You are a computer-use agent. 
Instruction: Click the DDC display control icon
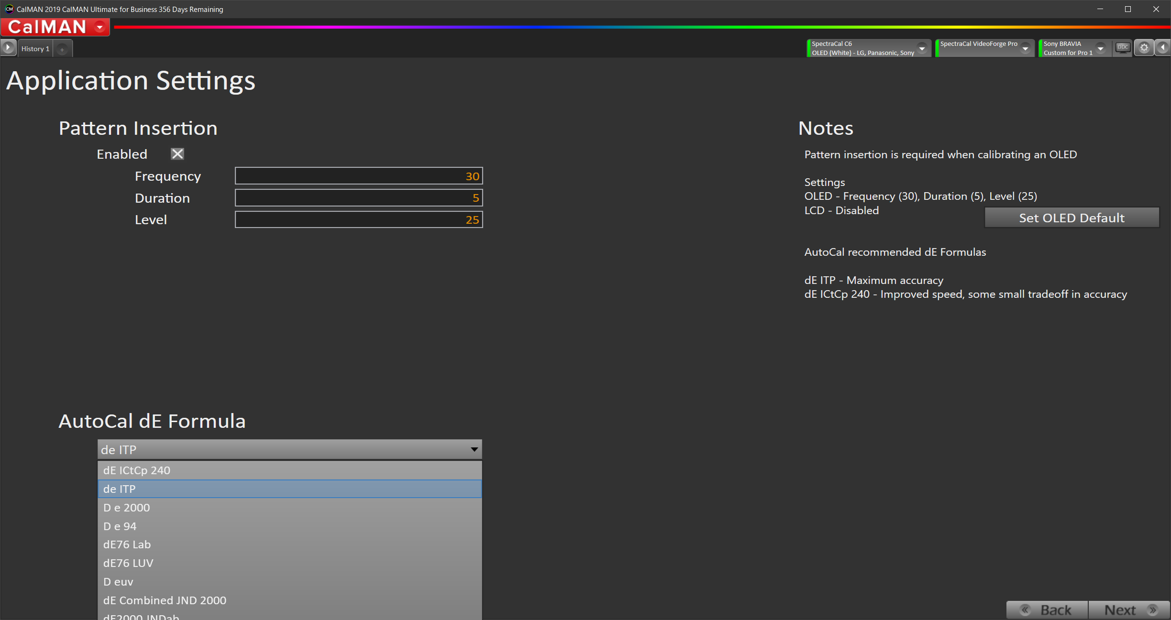(1123, 48)
